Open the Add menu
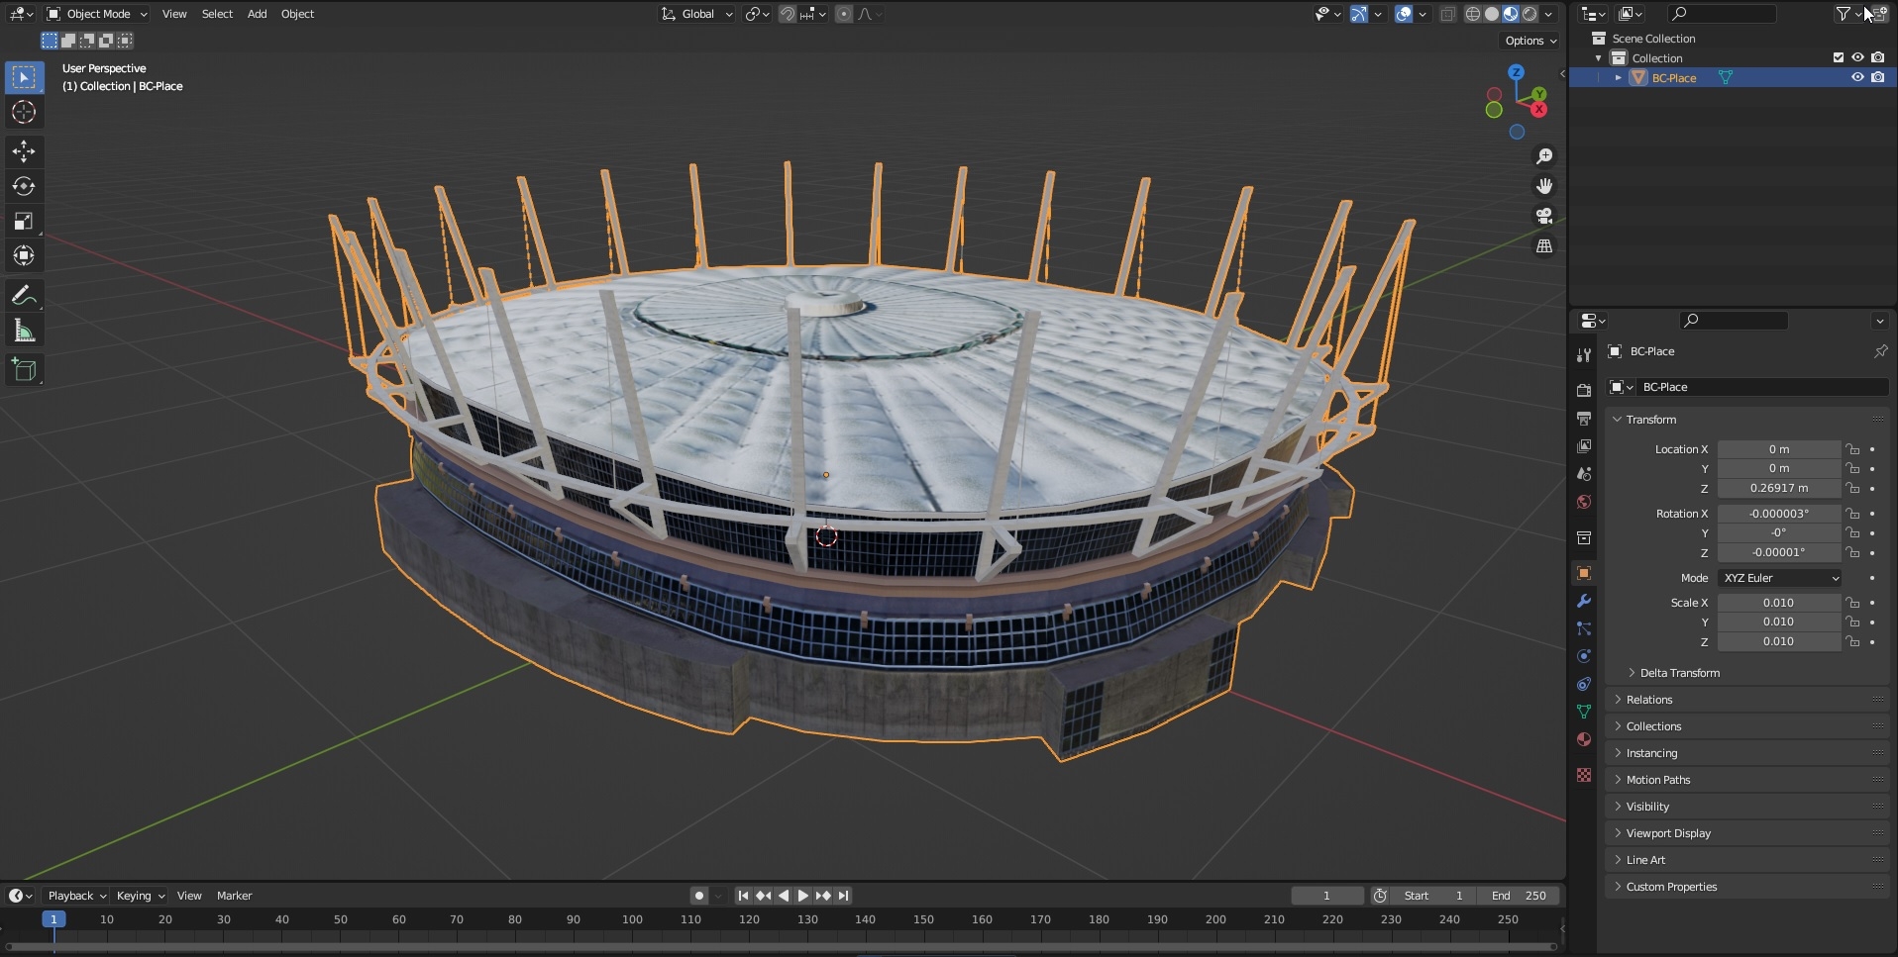Viewport: 1898px width, 957px height. tap(257, 14)
